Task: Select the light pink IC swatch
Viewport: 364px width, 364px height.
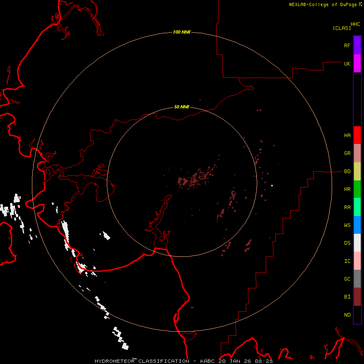Action: point(357,261)
